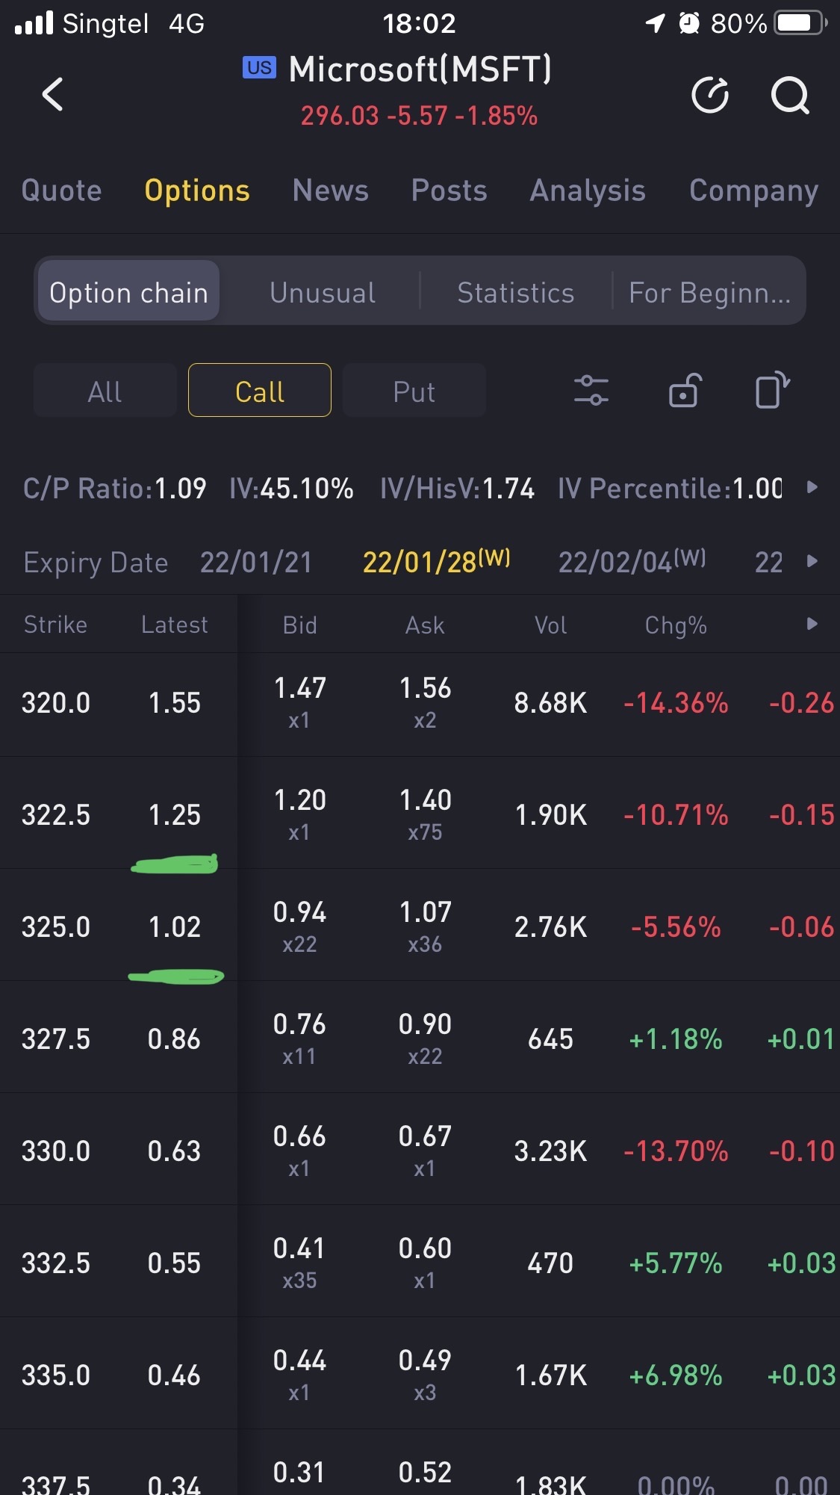The height and width of the screenshot is (1495, 840).
Task: Switch filter to All options
Action: [x=105, y=391]
